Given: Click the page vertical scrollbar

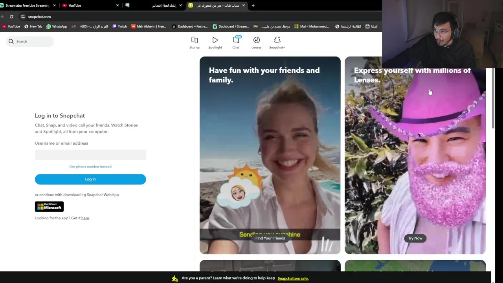Looking at the screenshot, I should [x=494, y=98].
